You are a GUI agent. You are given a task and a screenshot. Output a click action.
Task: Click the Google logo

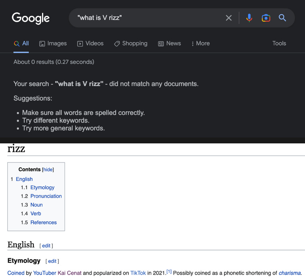point(31,18)
